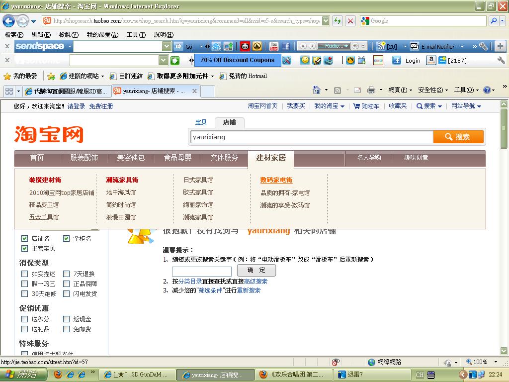Click the Stop red X icon beside address bar
This screenshot has width=509, height=382.
tap(350, 21)
